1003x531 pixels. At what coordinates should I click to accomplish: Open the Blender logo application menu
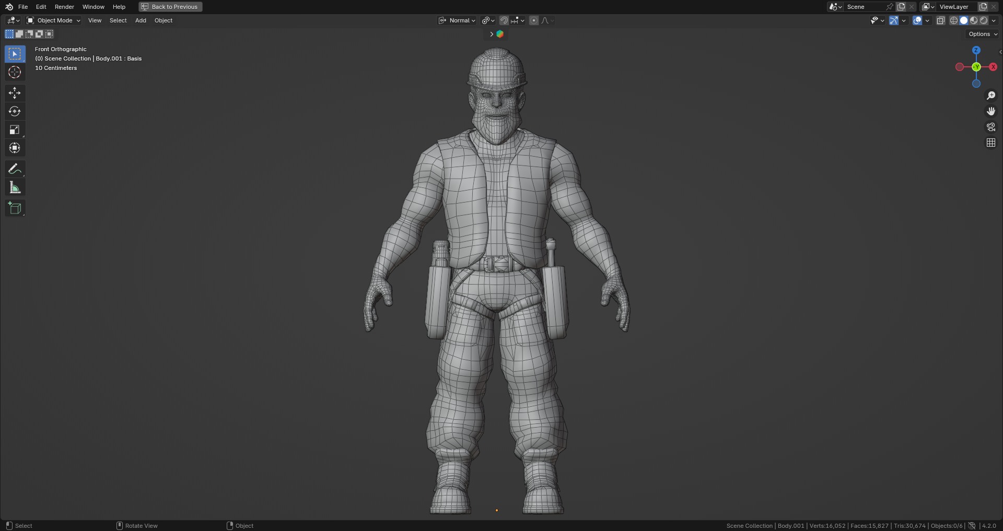pyautogui.click(x=9, y=7)
